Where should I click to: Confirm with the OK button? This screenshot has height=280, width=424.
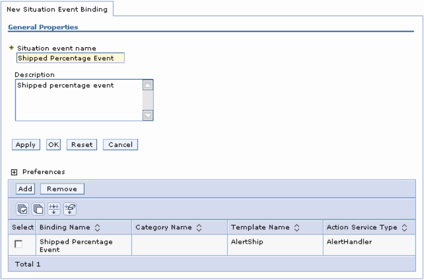coord(54,145)
